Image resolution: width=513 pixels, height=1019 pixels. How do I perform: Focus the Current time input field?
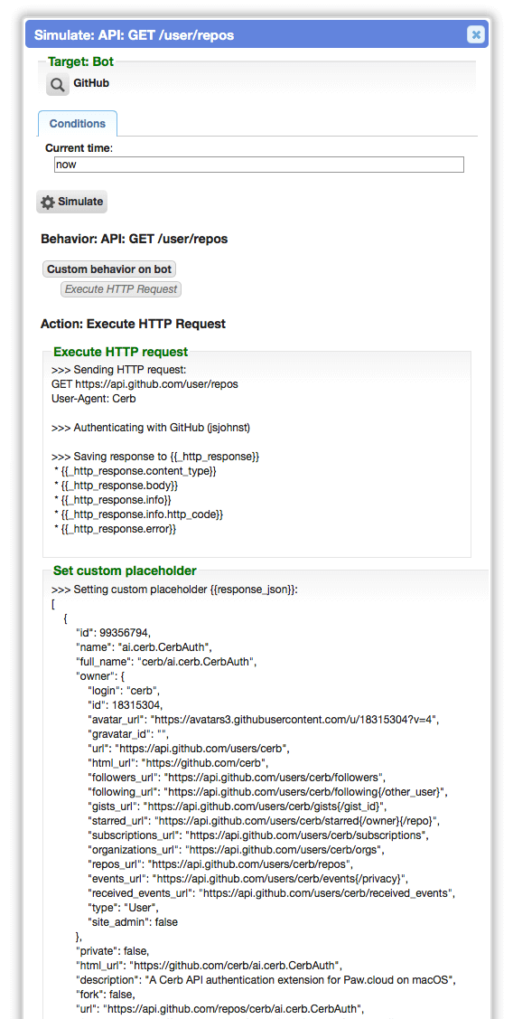click(259, 165)
